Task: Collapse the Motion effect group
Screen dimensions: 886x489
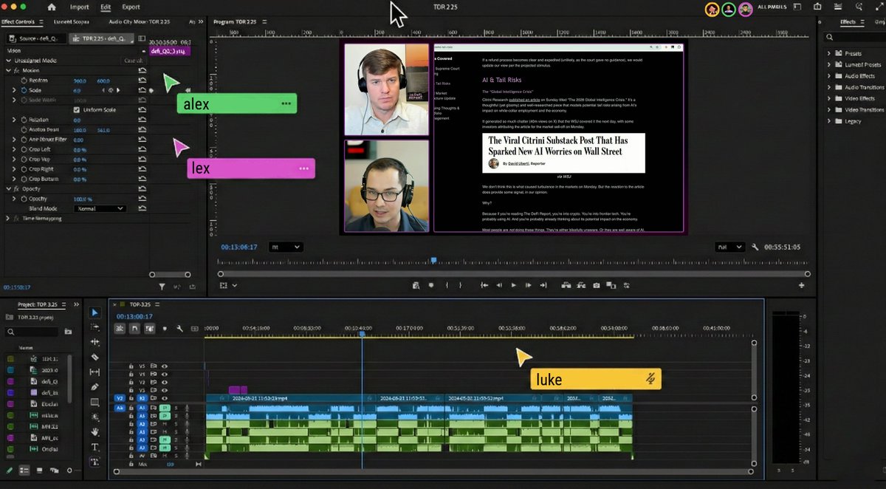Action: click(x=7, y=70)
